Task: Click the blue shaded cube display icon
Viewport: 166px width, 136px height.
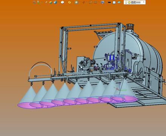Action: 55,2
